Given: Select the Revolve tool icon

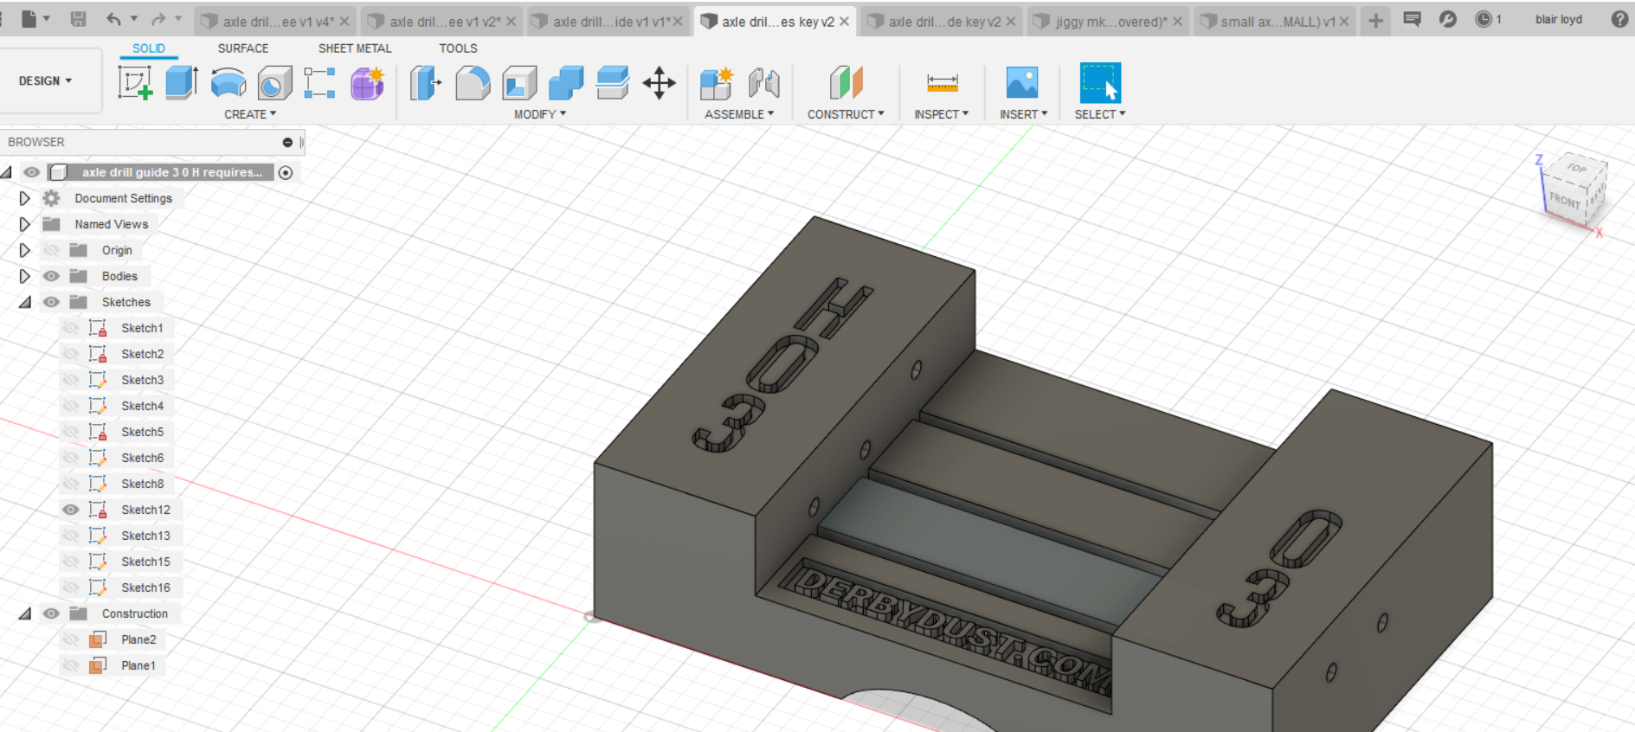Looking at the screenshot, I should tap(229, 83).
